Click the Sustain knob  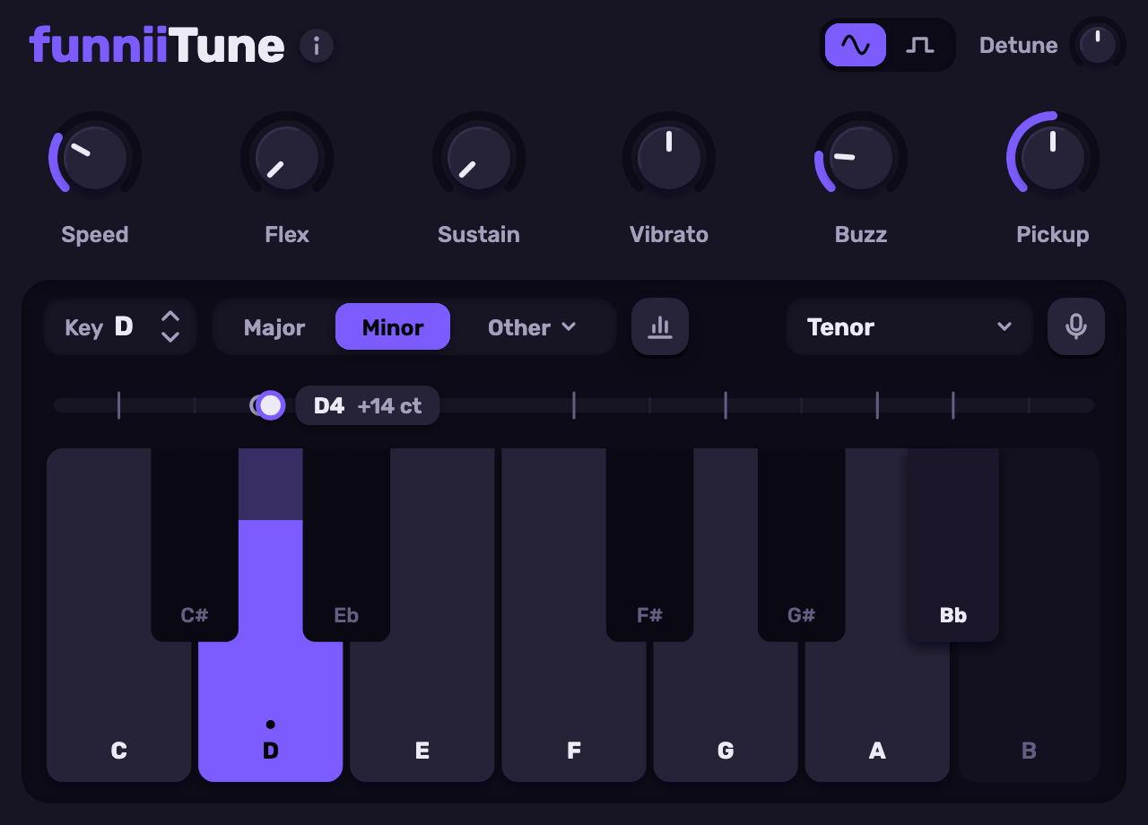[479, 158]
